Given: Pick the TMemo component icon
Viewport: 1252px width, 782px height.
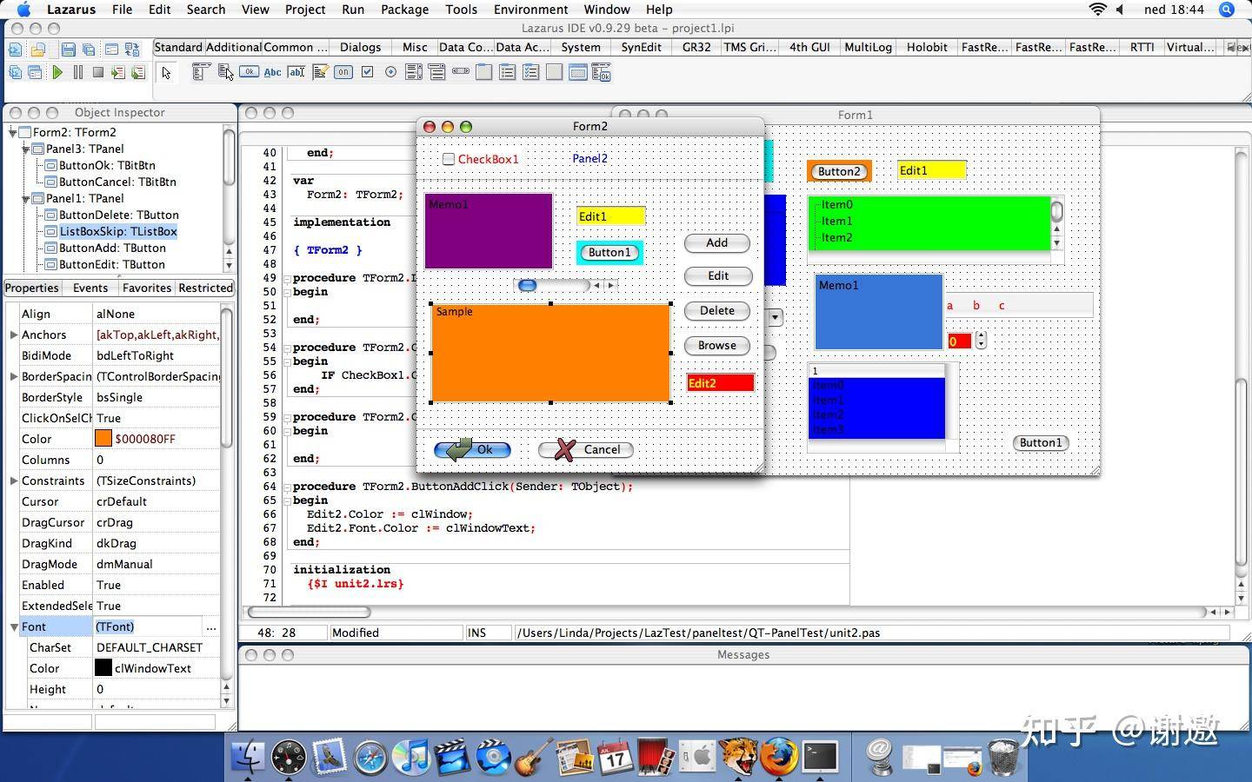Looking at the screenshot, I should pos(320,72).
